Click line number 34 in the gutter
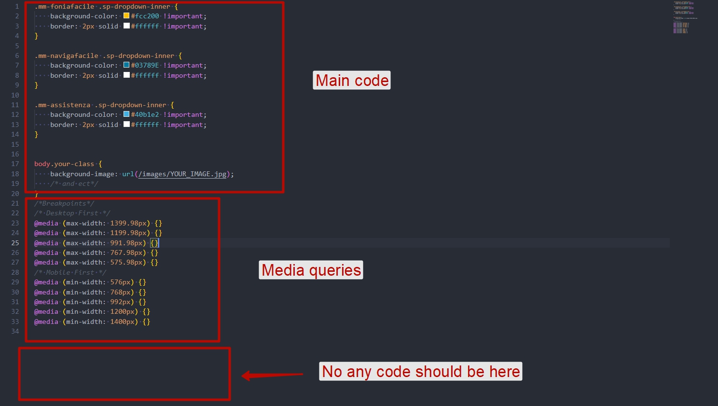This screenshot has width=718, height=406. 15,332
